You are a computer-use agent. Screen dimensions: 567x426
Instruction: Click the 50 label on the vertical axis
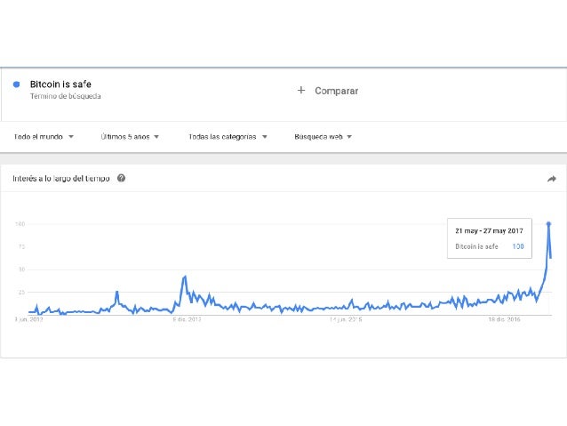coord(20,269)
